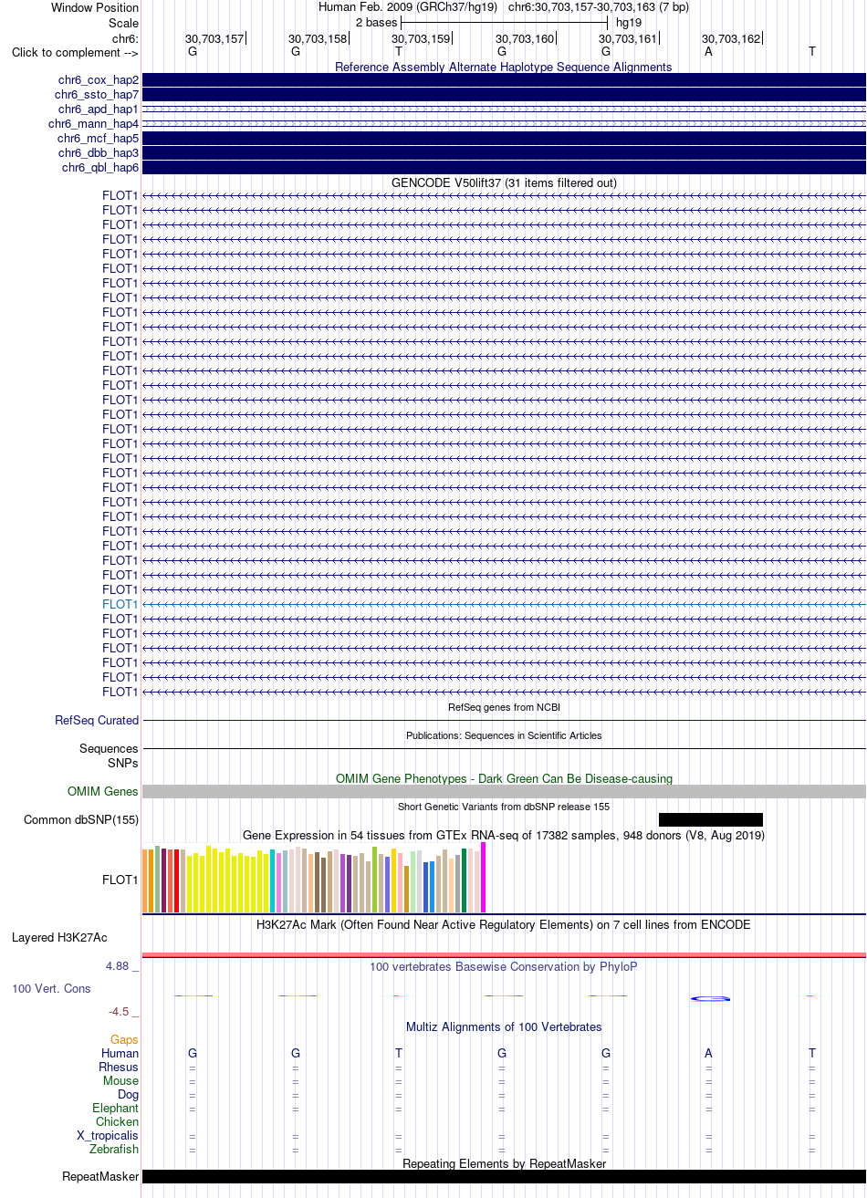Click the cyan GTEx expression bar
867x1198 pixels.
tap(273, 880)
